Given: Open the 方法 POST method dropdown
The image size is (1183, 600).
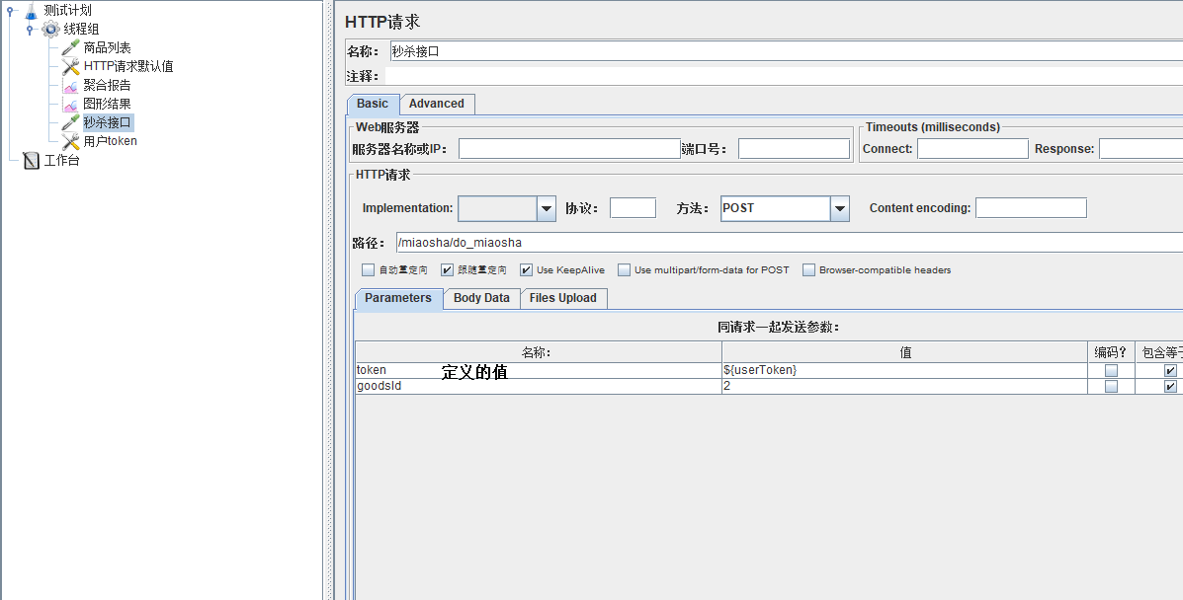Looking at the screenshot, I should (x=839, y=208).
